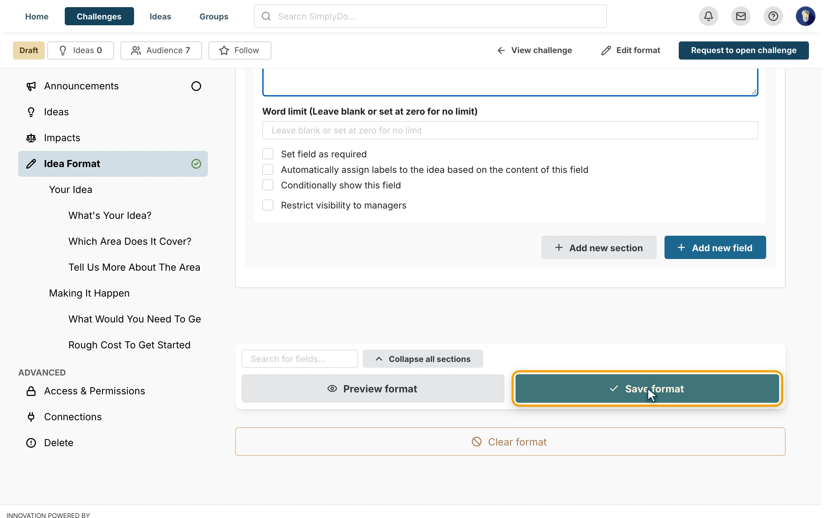The image size is (829, 518).
Task: Click Request to open challenge
Action: pyautogui.click(x=744, y=51)
